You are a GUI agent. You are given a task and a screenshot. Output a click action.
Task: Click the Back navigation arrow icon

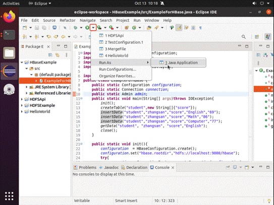click(63, 37)
